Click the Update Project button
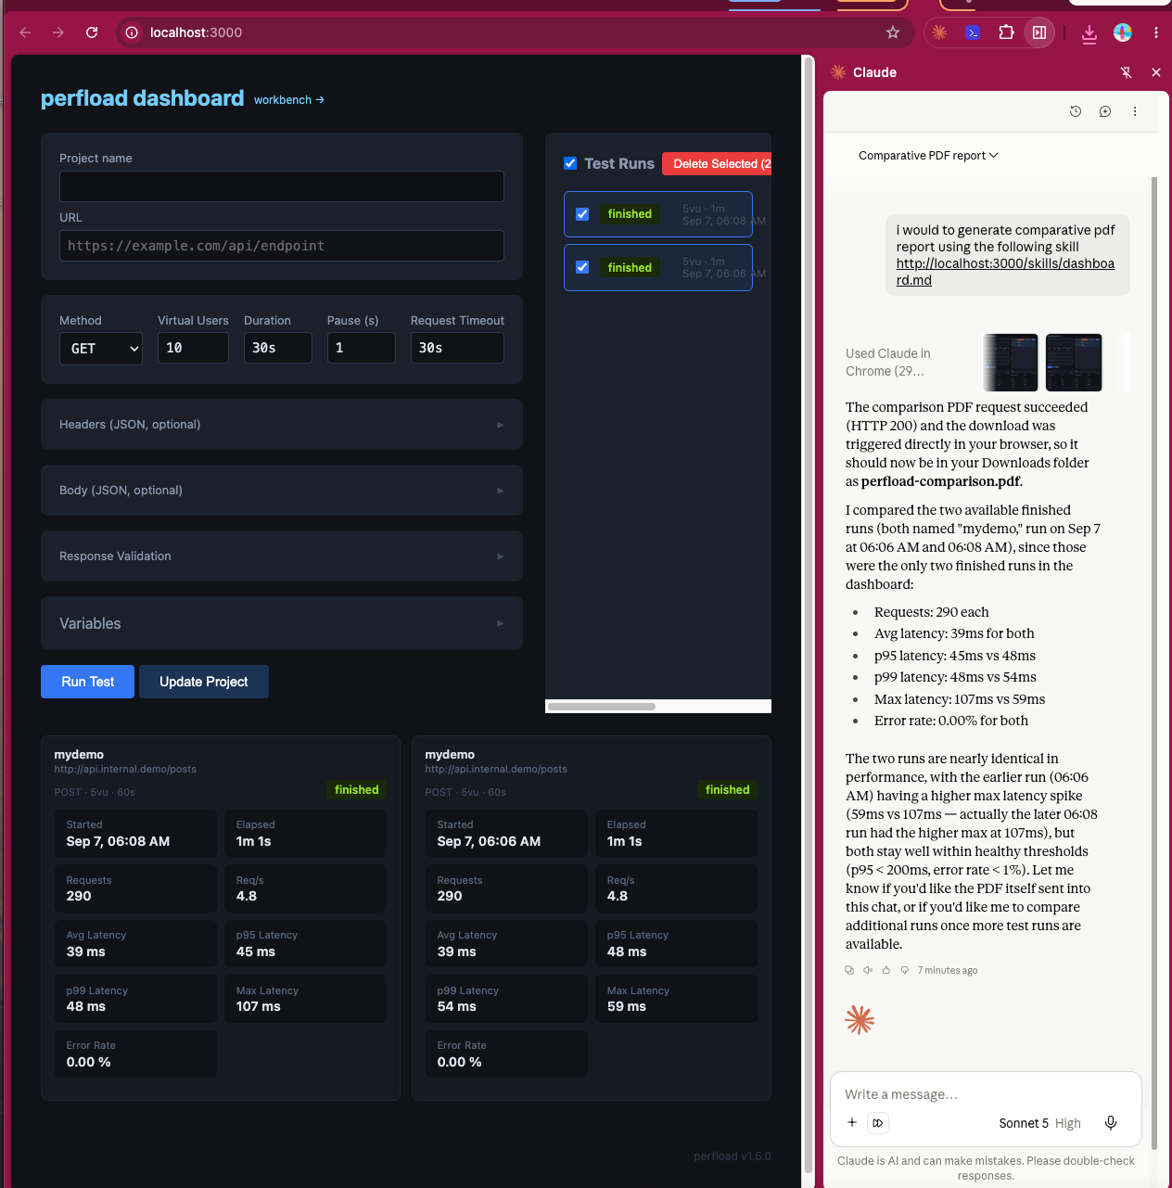The image size is (1172, 1188). [x=204, y=682]
